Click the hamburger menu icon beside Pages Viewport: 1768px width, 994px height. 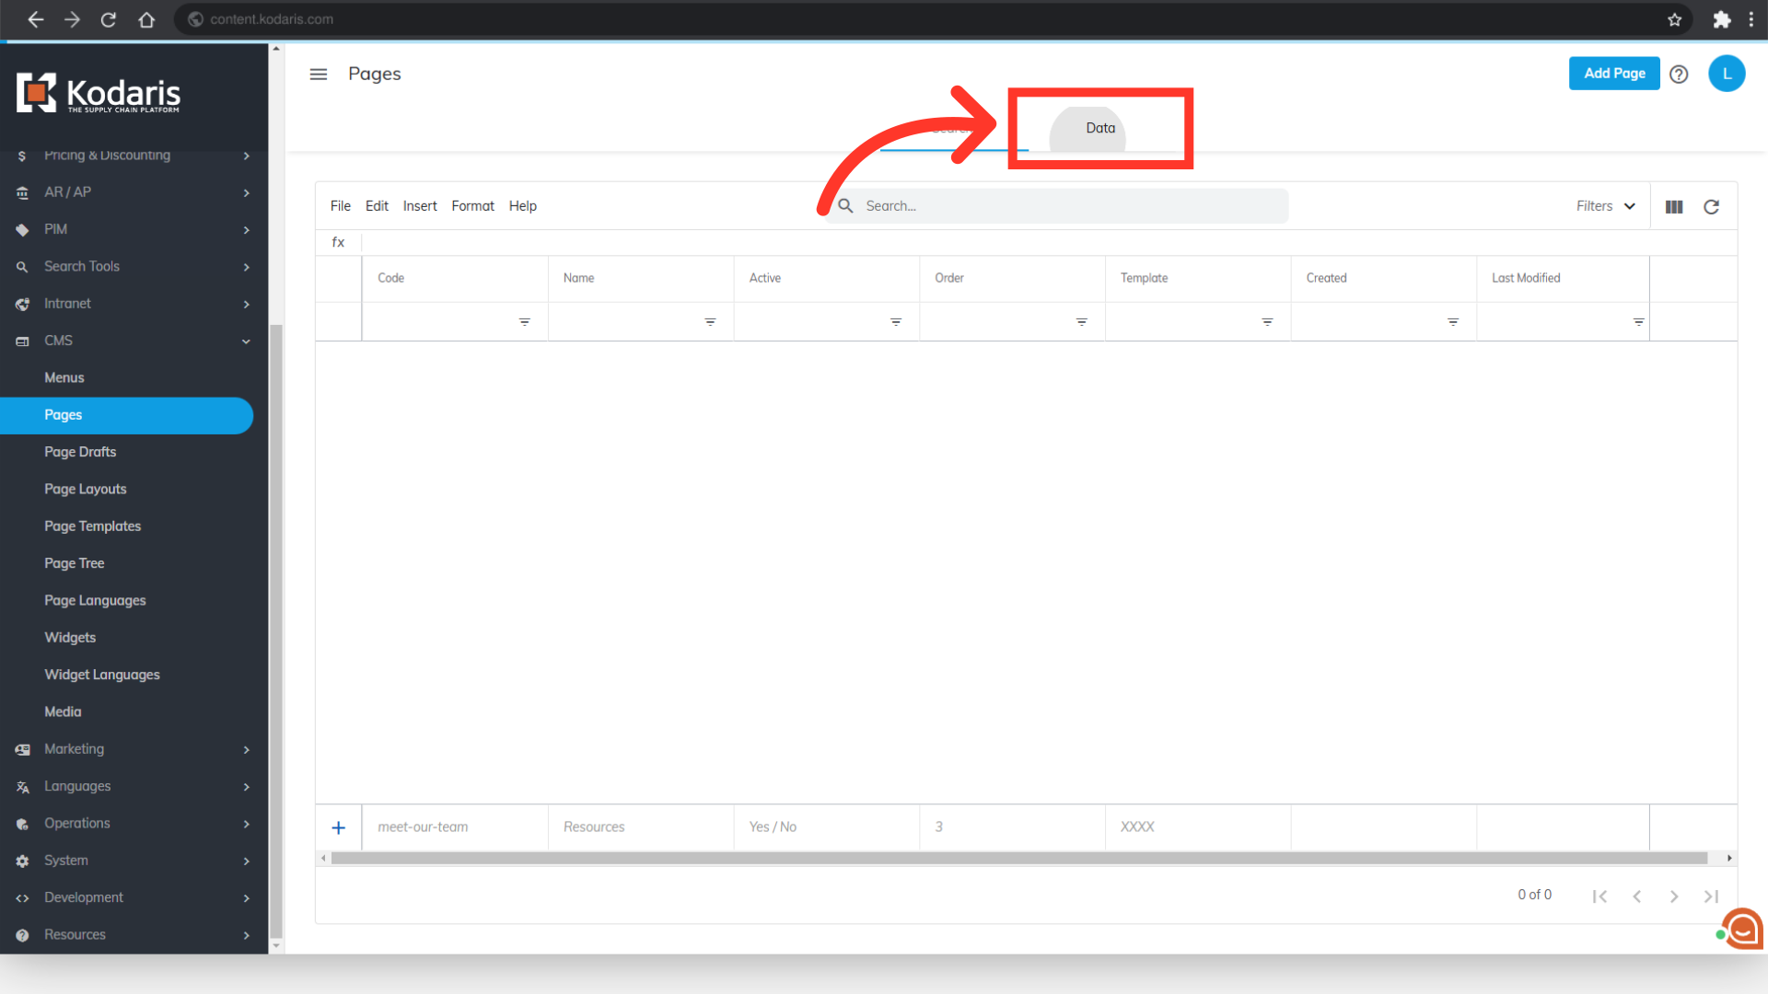(x=319, y=74)
